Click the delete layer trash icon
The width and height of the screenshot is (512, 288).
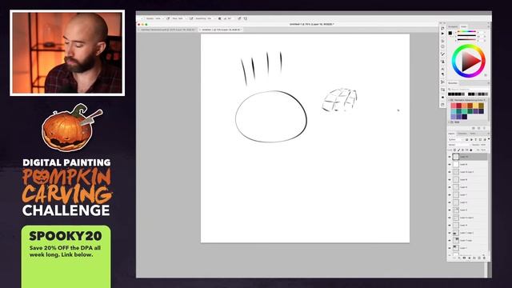coord(484,258)
